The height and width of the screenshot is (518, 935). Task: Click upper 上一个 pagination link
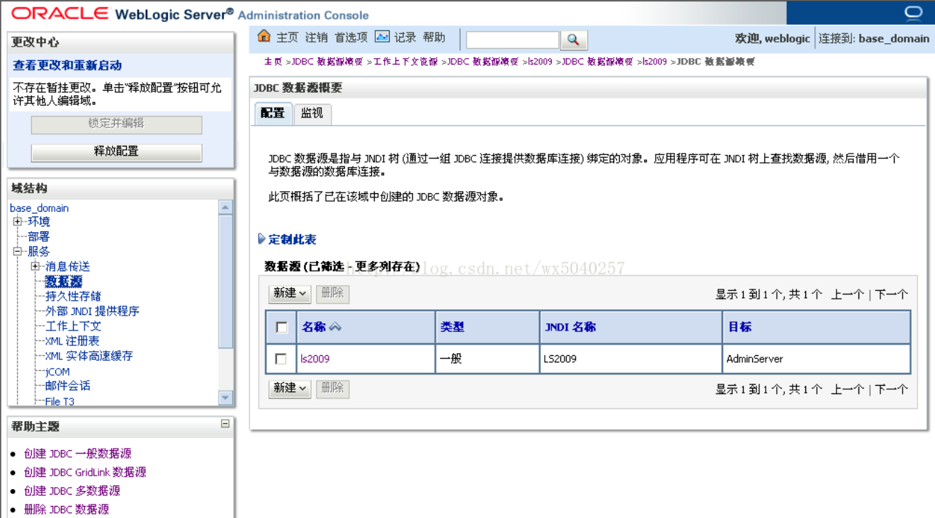pyautogui.click(x=847, y=294)
